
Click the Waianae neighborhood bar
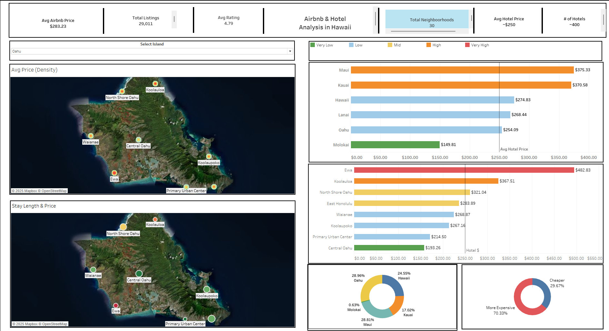pos(404,214)
